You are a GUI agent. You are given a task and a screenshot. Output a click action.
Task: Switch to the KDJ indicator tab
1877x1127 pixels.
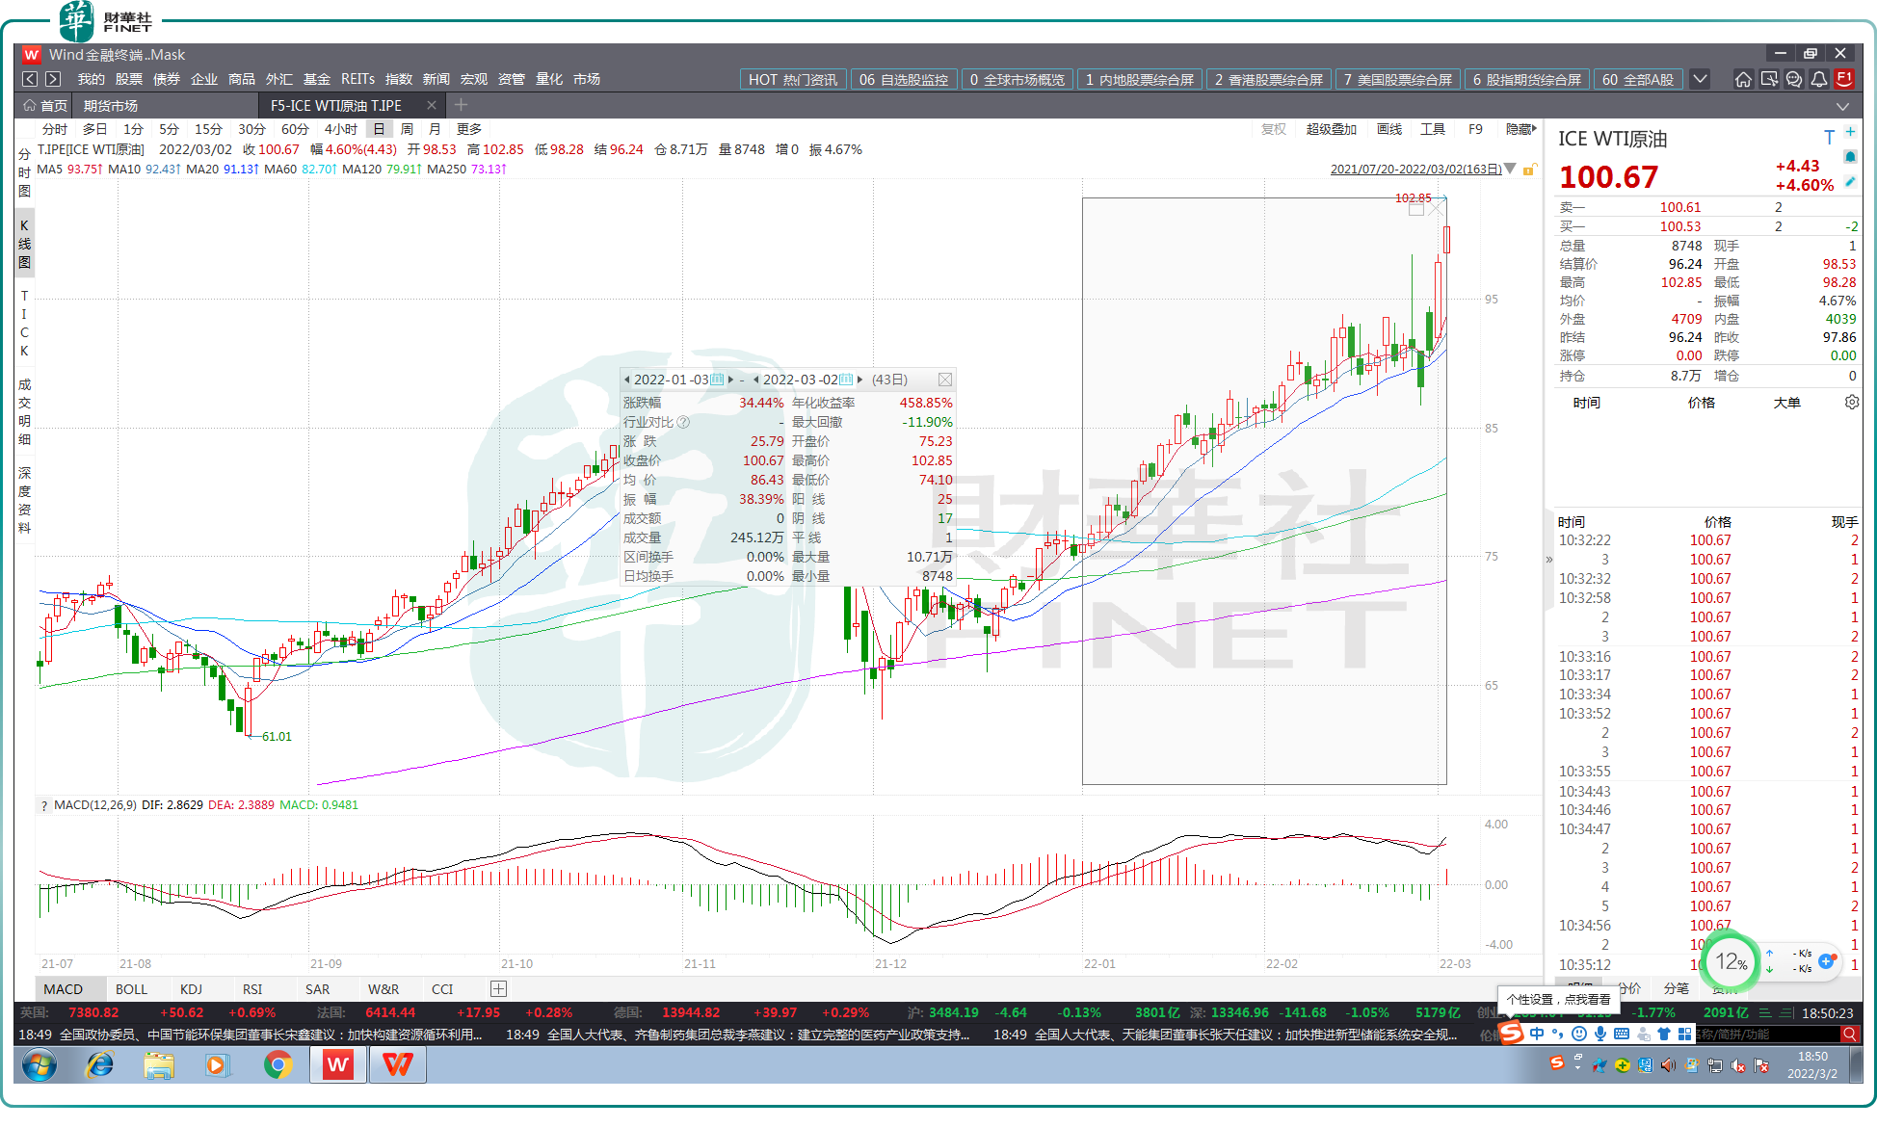(191, 989)
